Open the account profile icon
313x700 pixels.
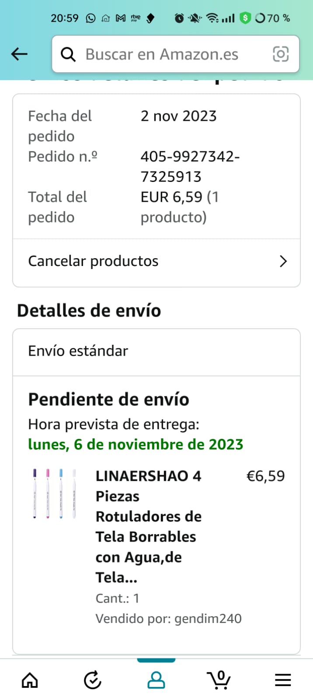(156, 680)
